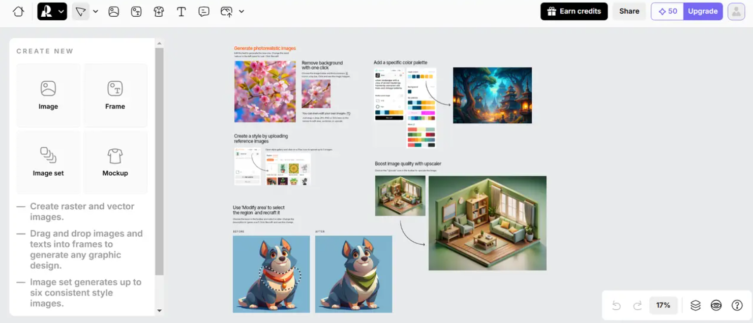Create a new Image set
The image size is (753, 323).
(48, 162)
